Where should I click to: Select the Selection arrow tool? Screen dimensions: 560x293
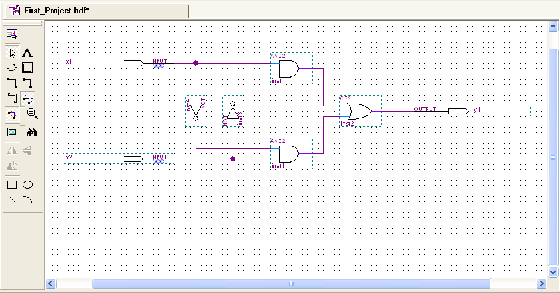pyautogui.click(x=12, y=52)
